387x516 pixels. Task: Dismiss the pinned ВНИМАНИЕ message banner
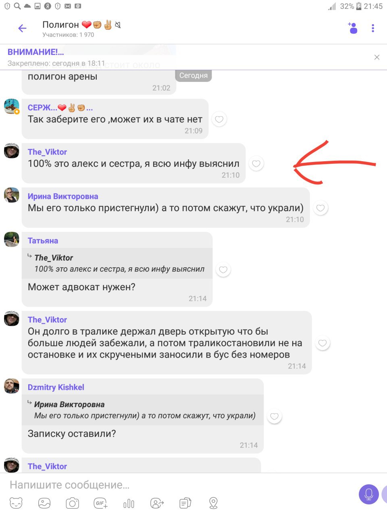[377, 57]
